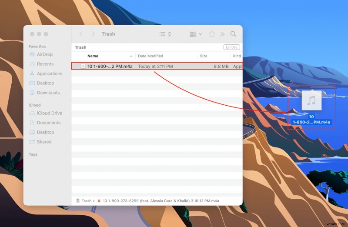Image resolution: width=348 pixels, height=227 pixels.
Task: Open Recents in sidebar
Action: pos(45,64)
